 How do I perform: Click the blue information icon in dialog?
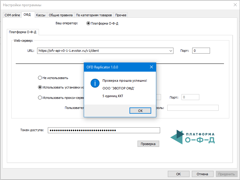(95, 83)
